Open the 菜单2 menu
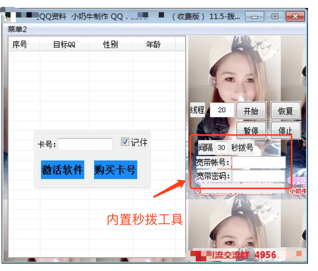318x271 pixels. point(17,29)
